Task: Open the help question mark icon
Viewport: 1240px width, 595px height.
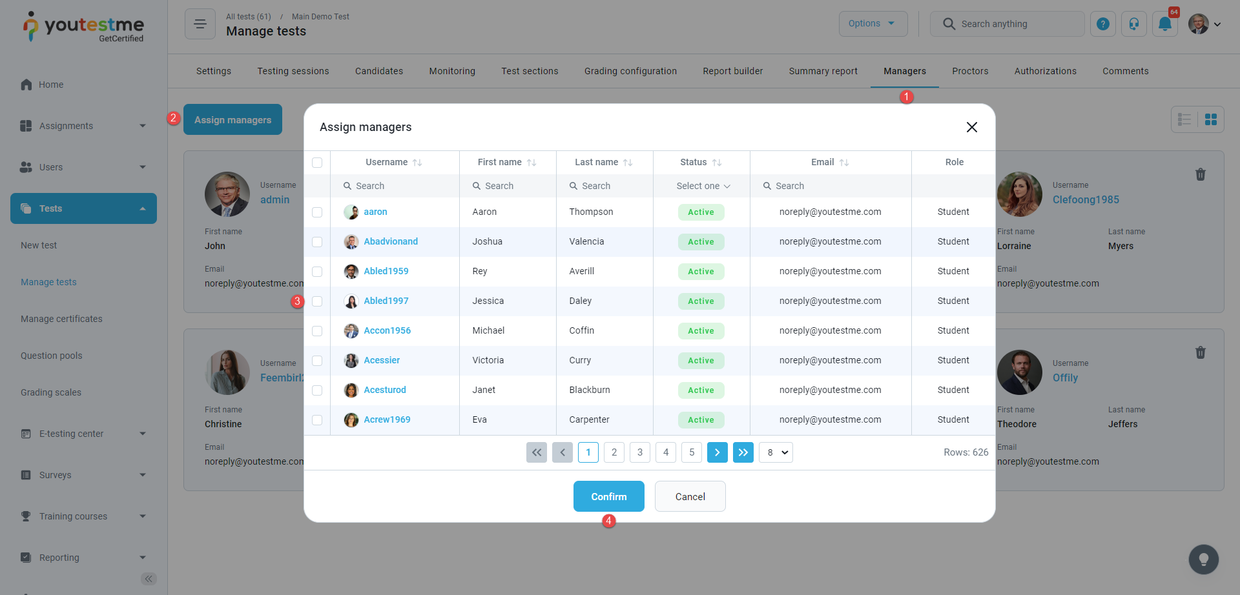Action: click(x=1103, y=24)
